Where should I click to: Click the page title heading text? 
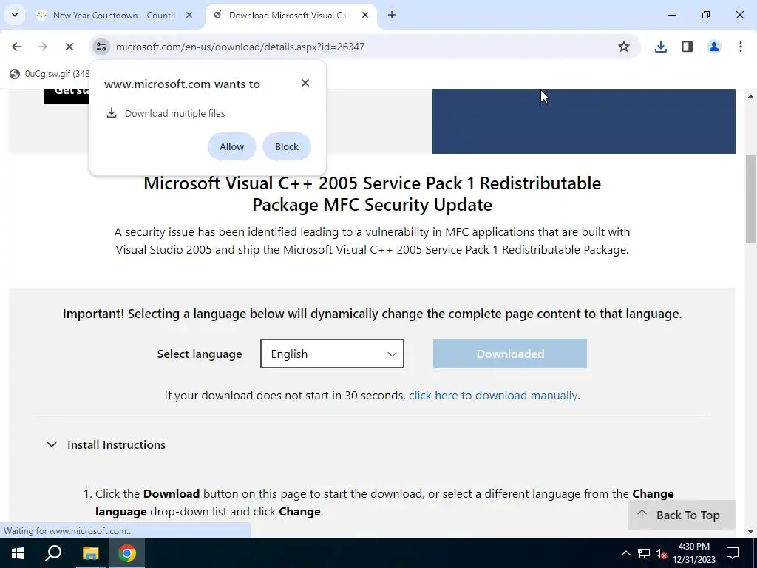[373, 194]
